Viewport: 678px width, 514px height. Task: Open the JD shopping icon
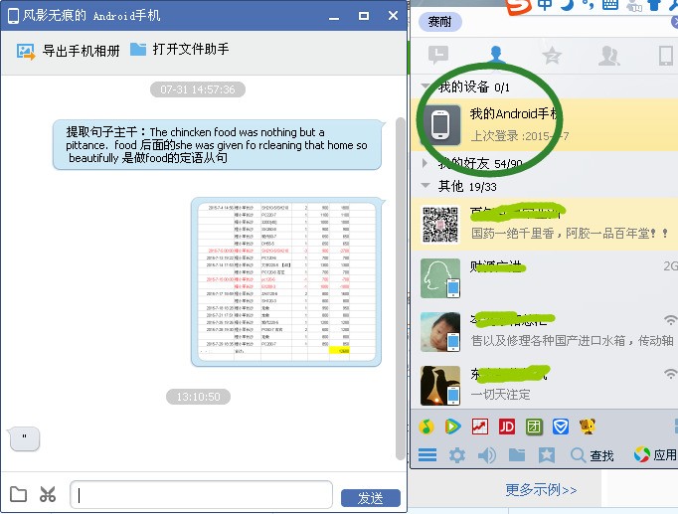click(507, 427)
